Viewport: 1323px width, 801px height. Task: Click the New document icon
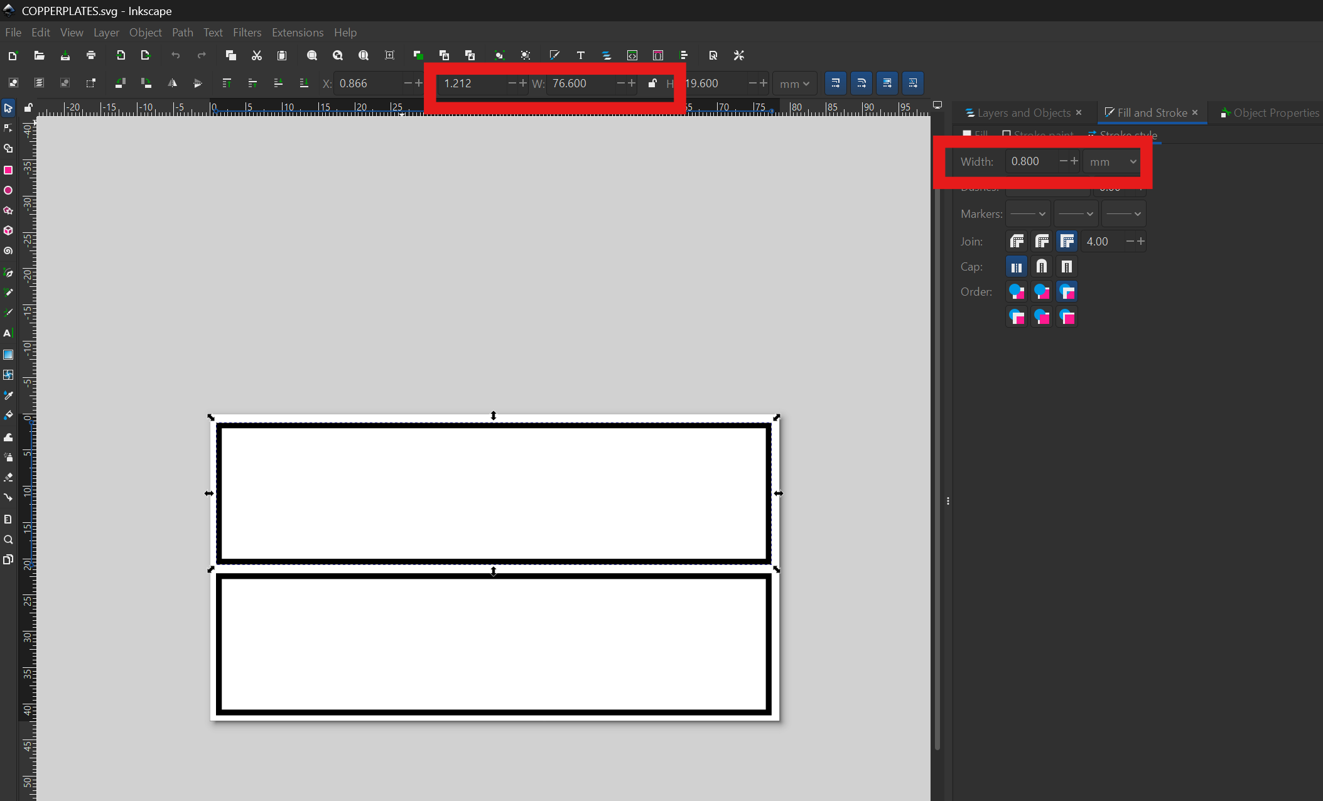(13, 55)
